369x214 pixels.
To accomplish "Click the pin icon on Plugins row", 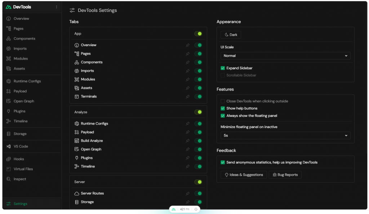I will point(187,158).
